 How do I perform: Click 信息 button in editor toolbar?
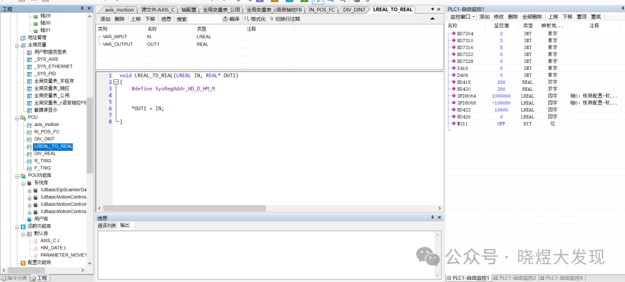coord(166,19)
